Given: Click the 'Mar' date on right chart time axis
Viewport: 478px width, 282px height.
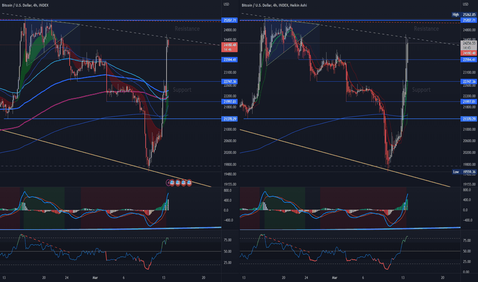Looking at the screenshot, I should click(334, 278).
